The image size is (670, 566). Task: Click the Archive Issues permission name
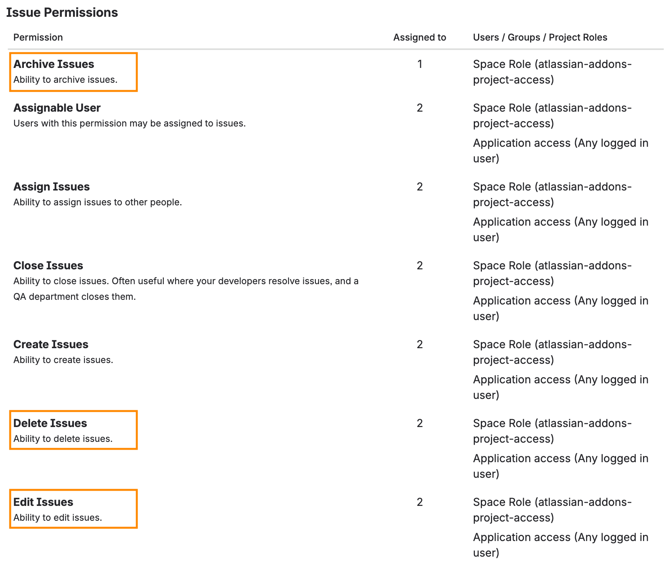pyautogui.click(x=54, y=64)
